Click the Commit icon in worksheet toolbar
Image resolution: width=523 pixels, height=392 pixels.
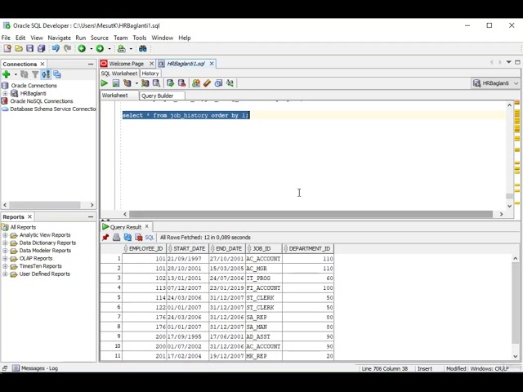point(170,83)
